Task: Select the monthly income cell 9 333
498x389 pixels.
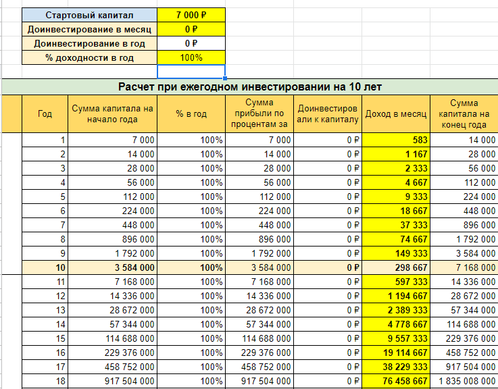Action: coord(396,197)
